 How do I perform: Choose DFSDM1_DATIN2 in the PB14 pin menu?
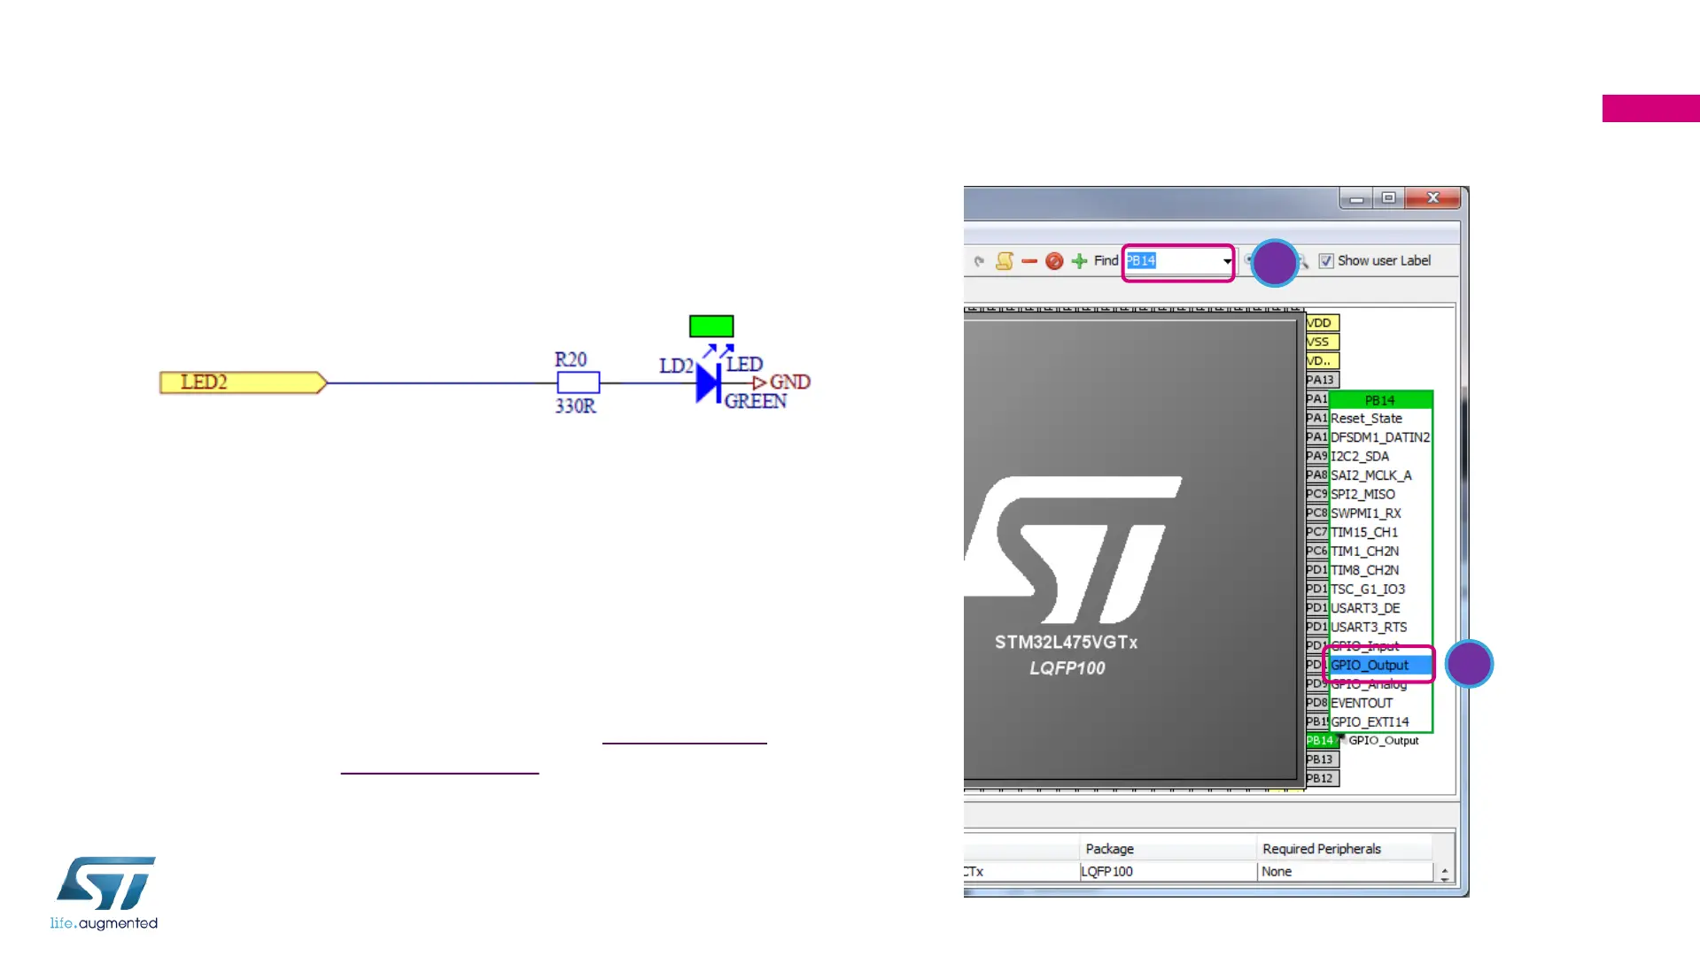(1380, 437)
